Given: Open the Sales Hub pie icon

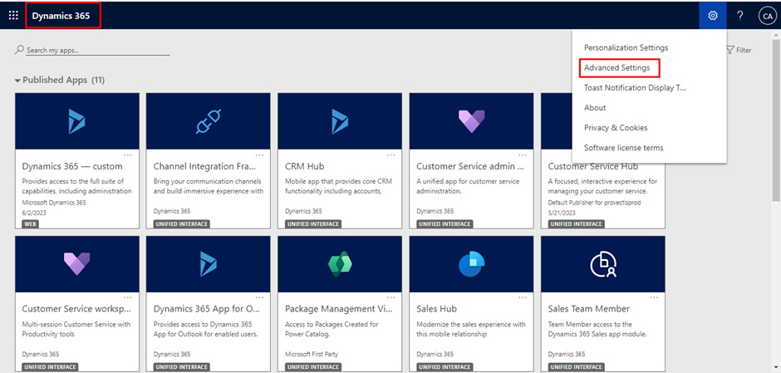Looking at the screenshot, I should pyautogui.click(x=471, y=264).
